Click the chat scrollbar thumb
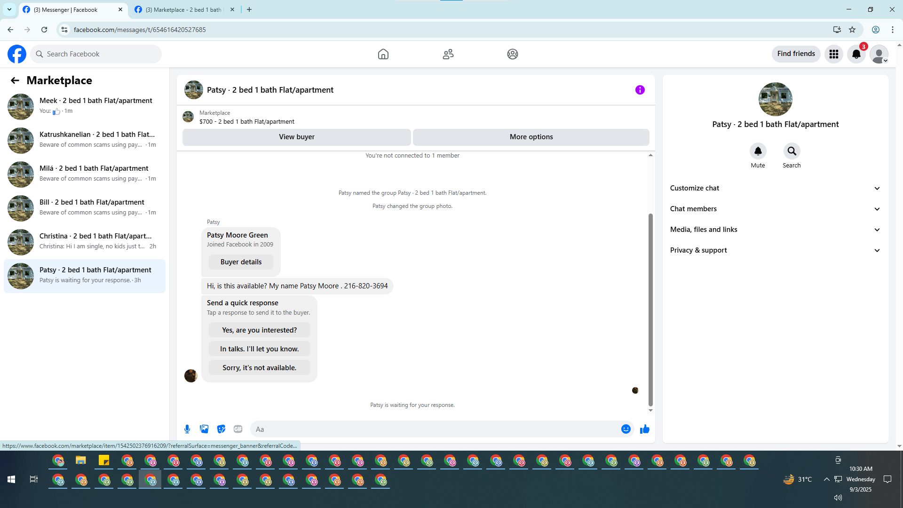 [x=650, y=310]
